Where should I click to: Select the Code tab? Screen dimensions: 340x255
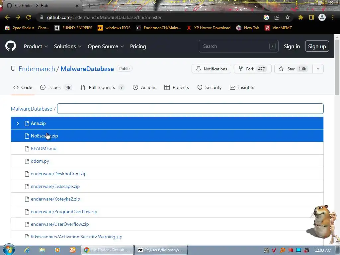pyautogui.click(x=23, y=87)
